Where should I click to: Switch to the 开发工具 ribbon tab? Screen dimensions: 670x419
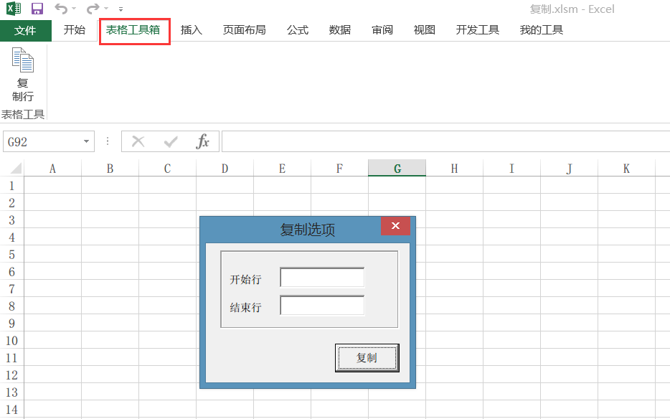(477, 30)
